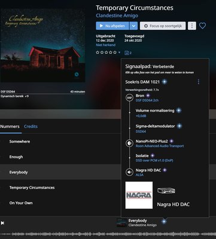Click the Isolatie step in the signal path
This screenshot has width=216, height=239.
tap(142, 155)
